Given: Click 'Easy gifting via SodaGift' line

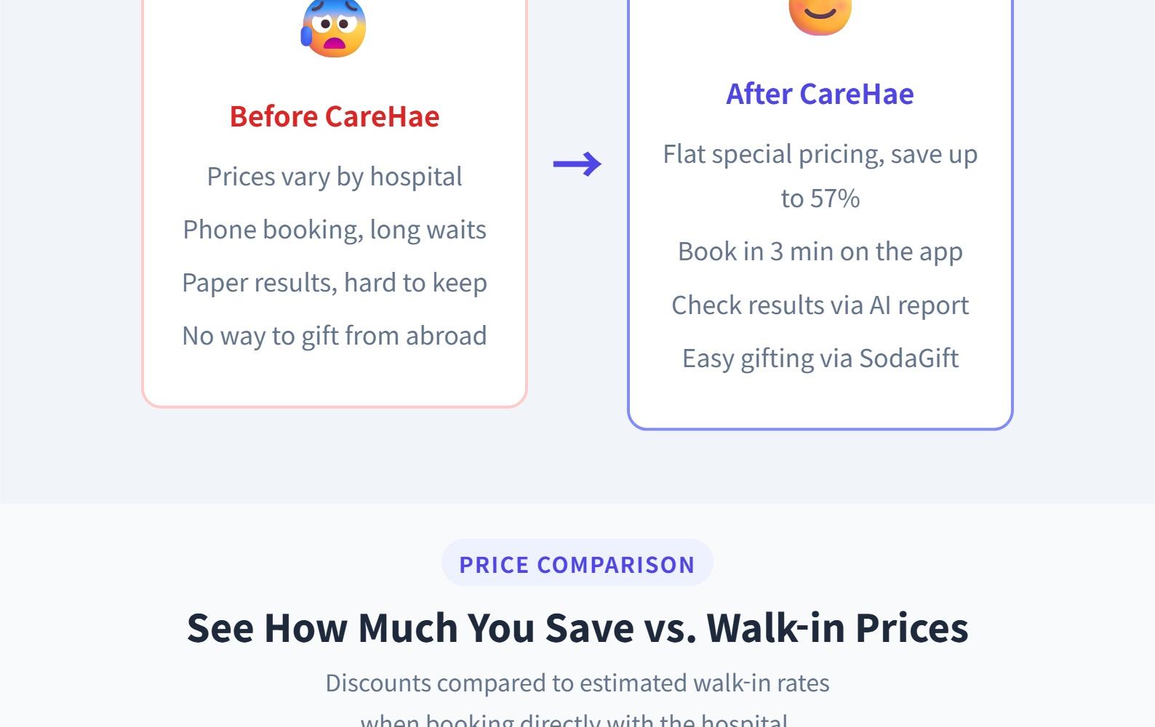Looking at the screenshot, I should pyautogui.click(x=820, y=358).
